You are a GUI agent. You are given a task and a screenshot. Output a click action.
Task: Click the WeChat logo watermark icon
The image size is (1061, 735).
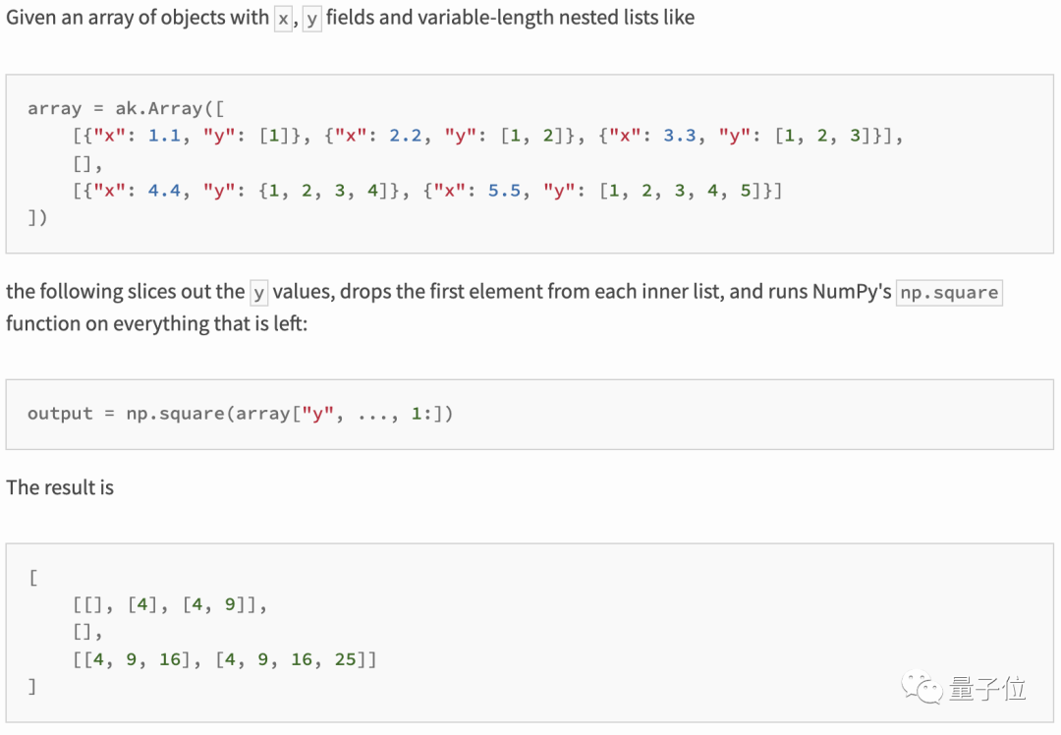(923, 687)
